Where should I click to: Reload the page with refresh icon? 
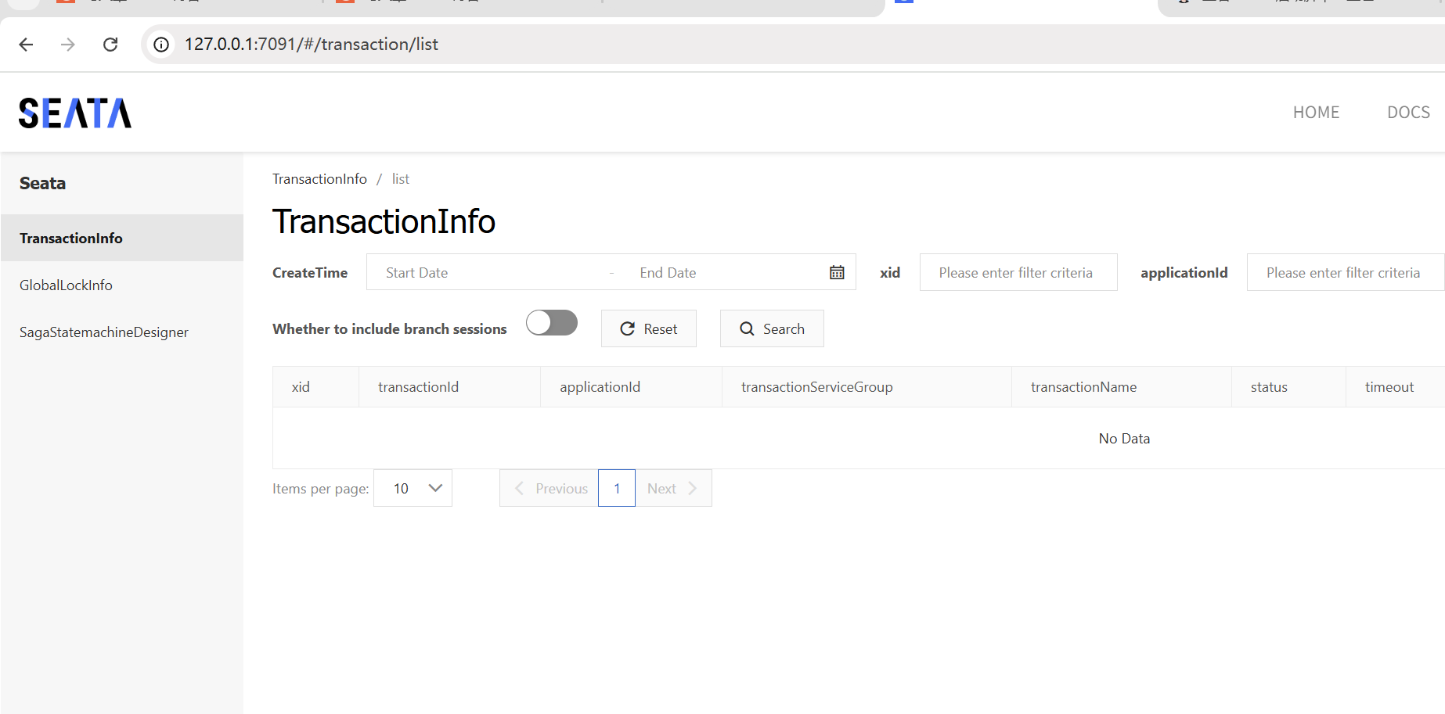click(110, 45)
